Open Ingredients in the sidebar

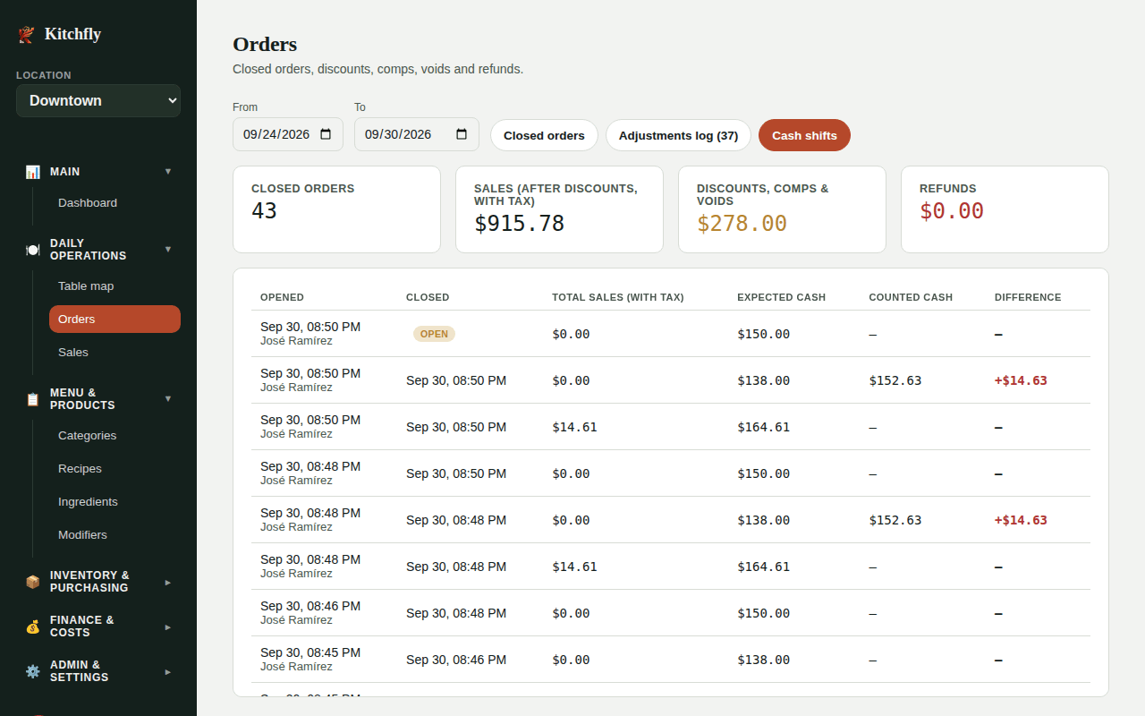coord(114,502)
